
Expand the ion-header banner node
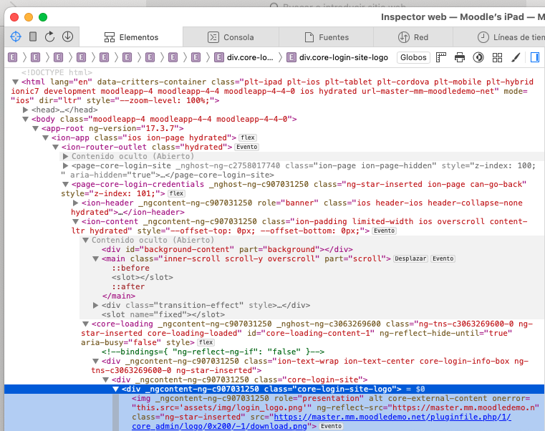point(75,203)
